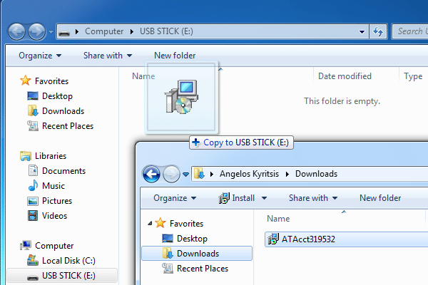Screen dimensions: 428x285
Task: Click the Documents page icon
Action: (x=34, y=170)
